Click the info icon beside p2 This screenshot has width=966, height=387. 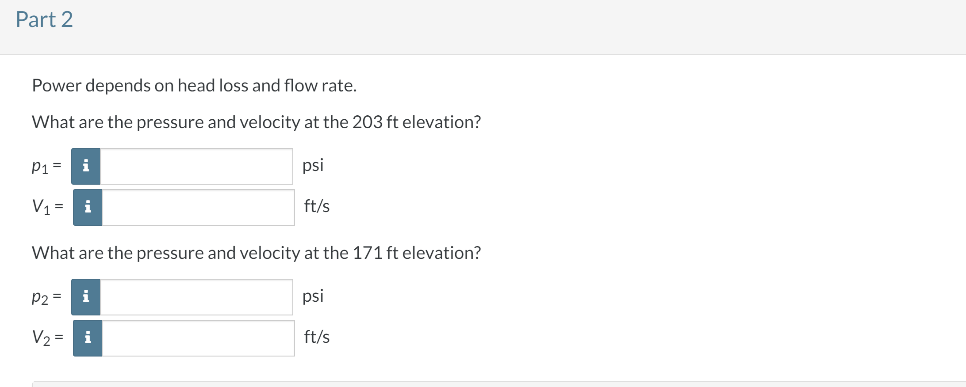pyautogui.click(x=86, y=297)
